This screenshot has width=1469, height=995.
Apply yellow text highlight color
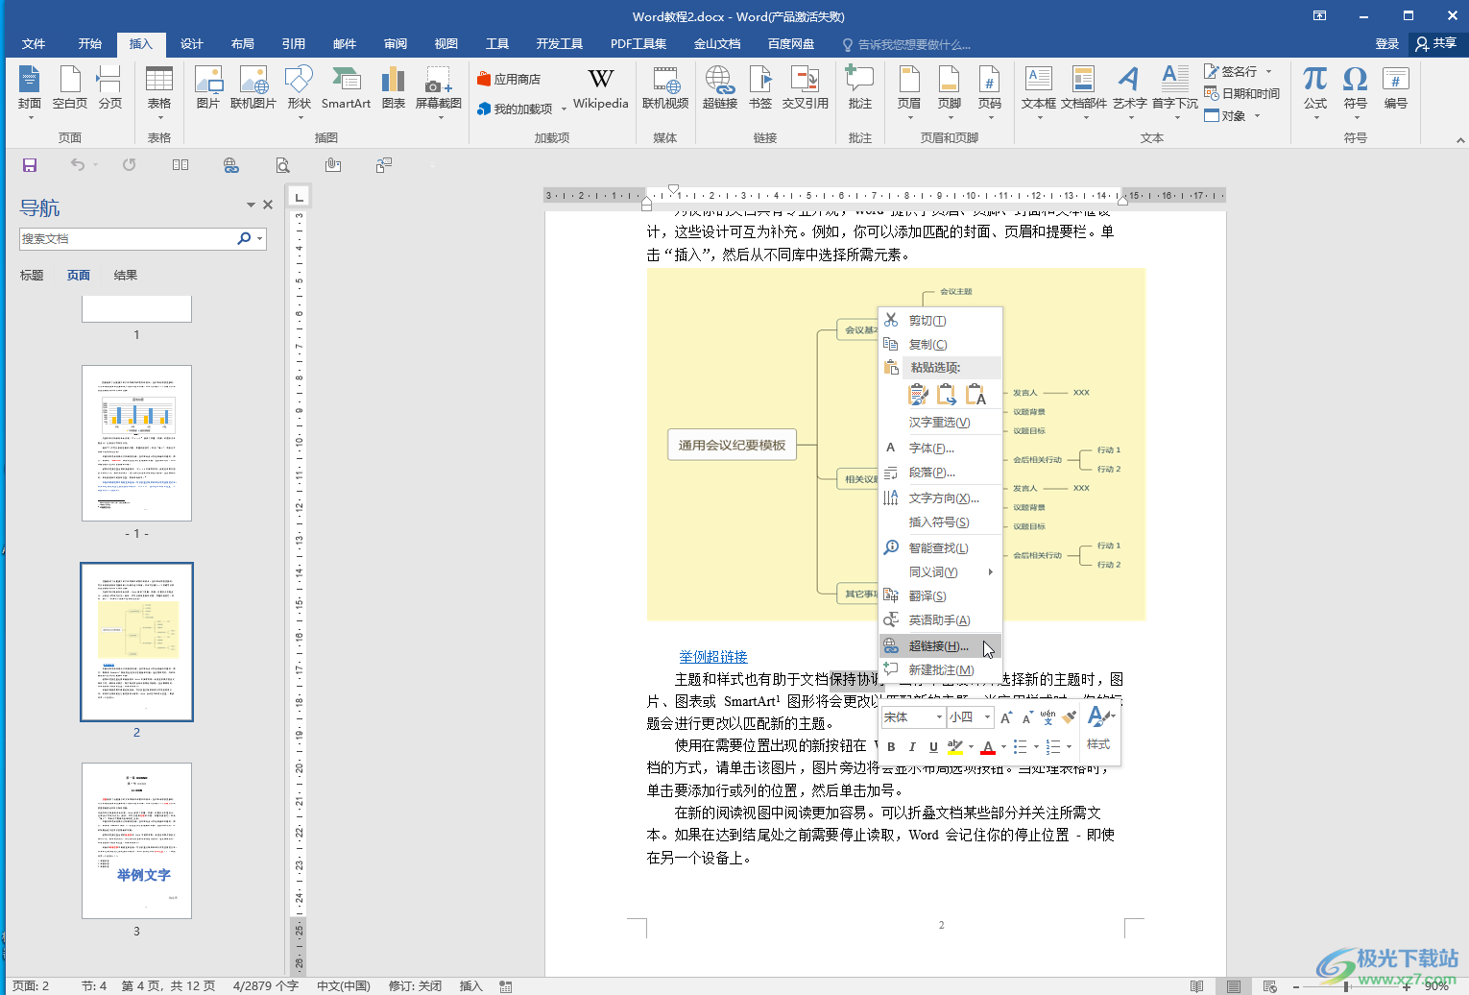tap(954, 746)
